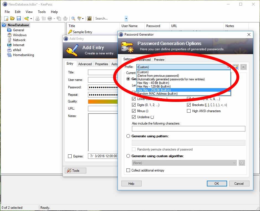This screenshot has height=211, width=260.
Task: Choose Hex Key - 128-Bit profile
Action: 183,86
